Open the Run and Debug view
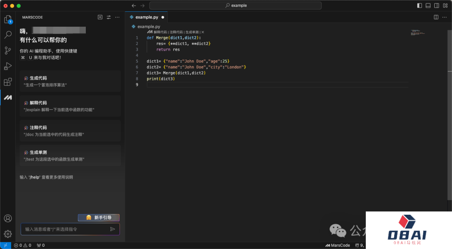The width and height of the screenshot is (452, 249). (8, 66)
